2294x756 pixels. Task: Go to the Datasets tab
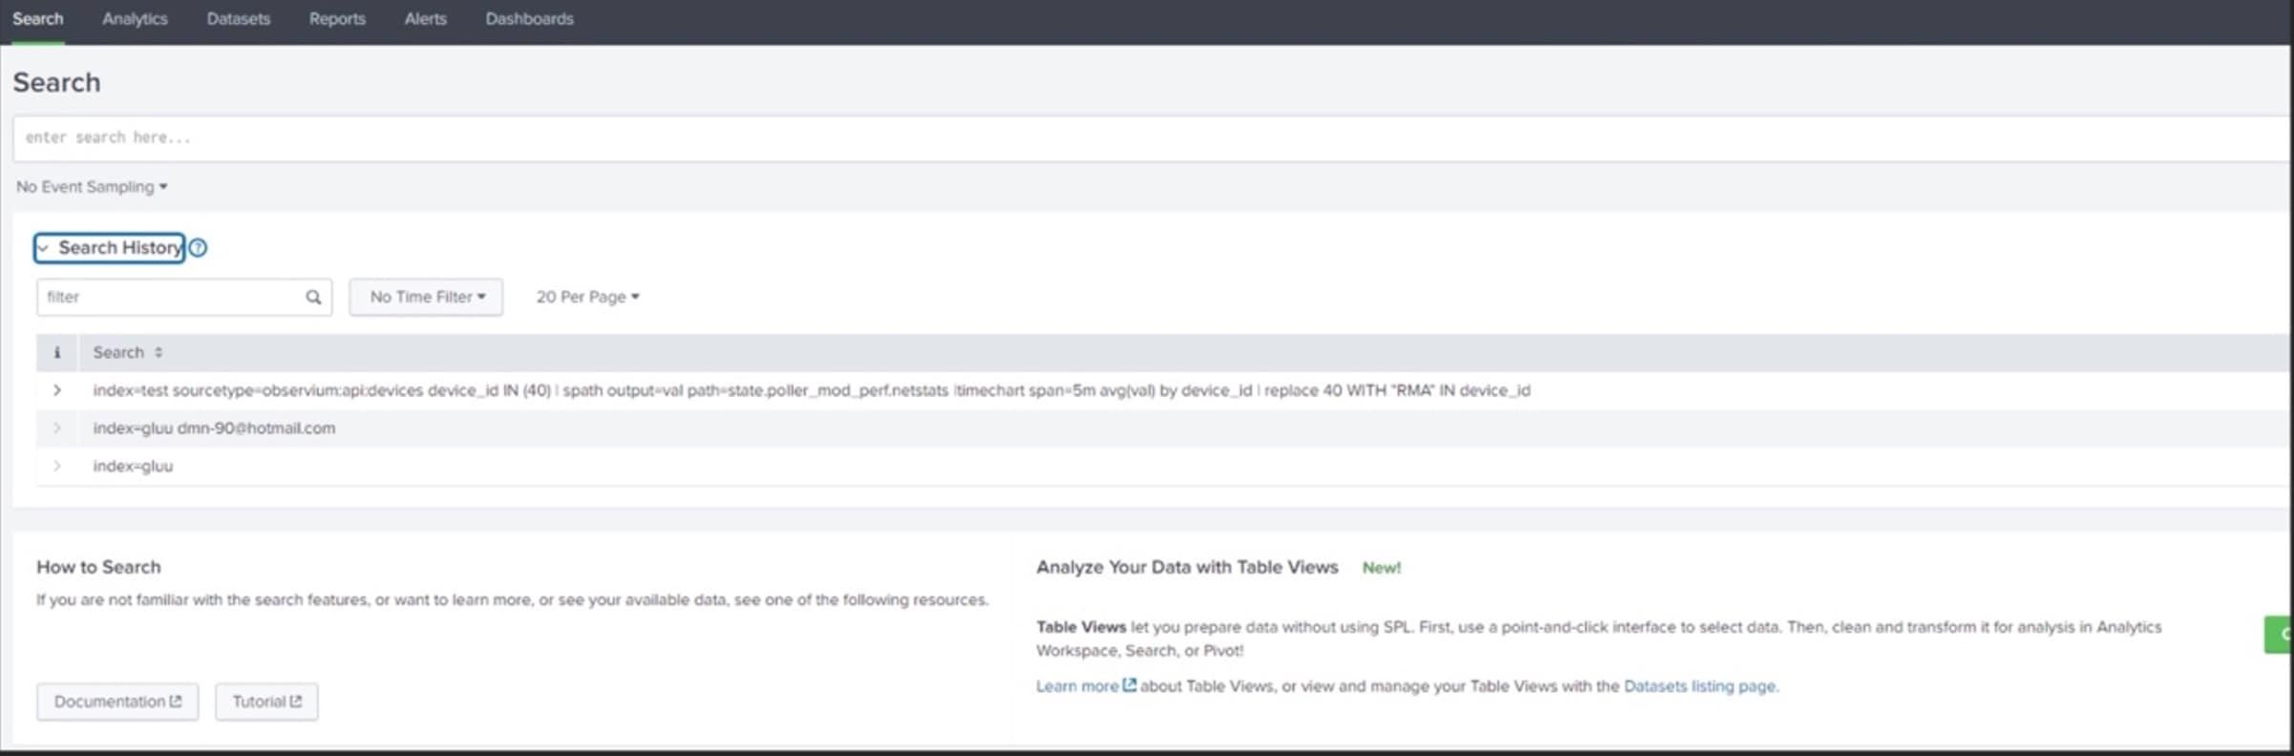click(239, 19)
